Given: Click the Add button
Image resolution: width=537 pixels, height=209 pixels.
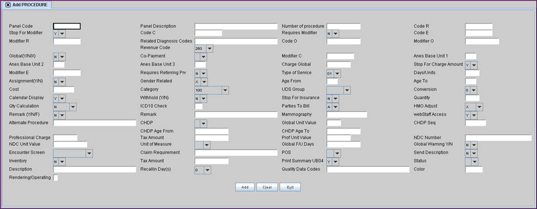Looking at the screenshot, I should [245, 187].
